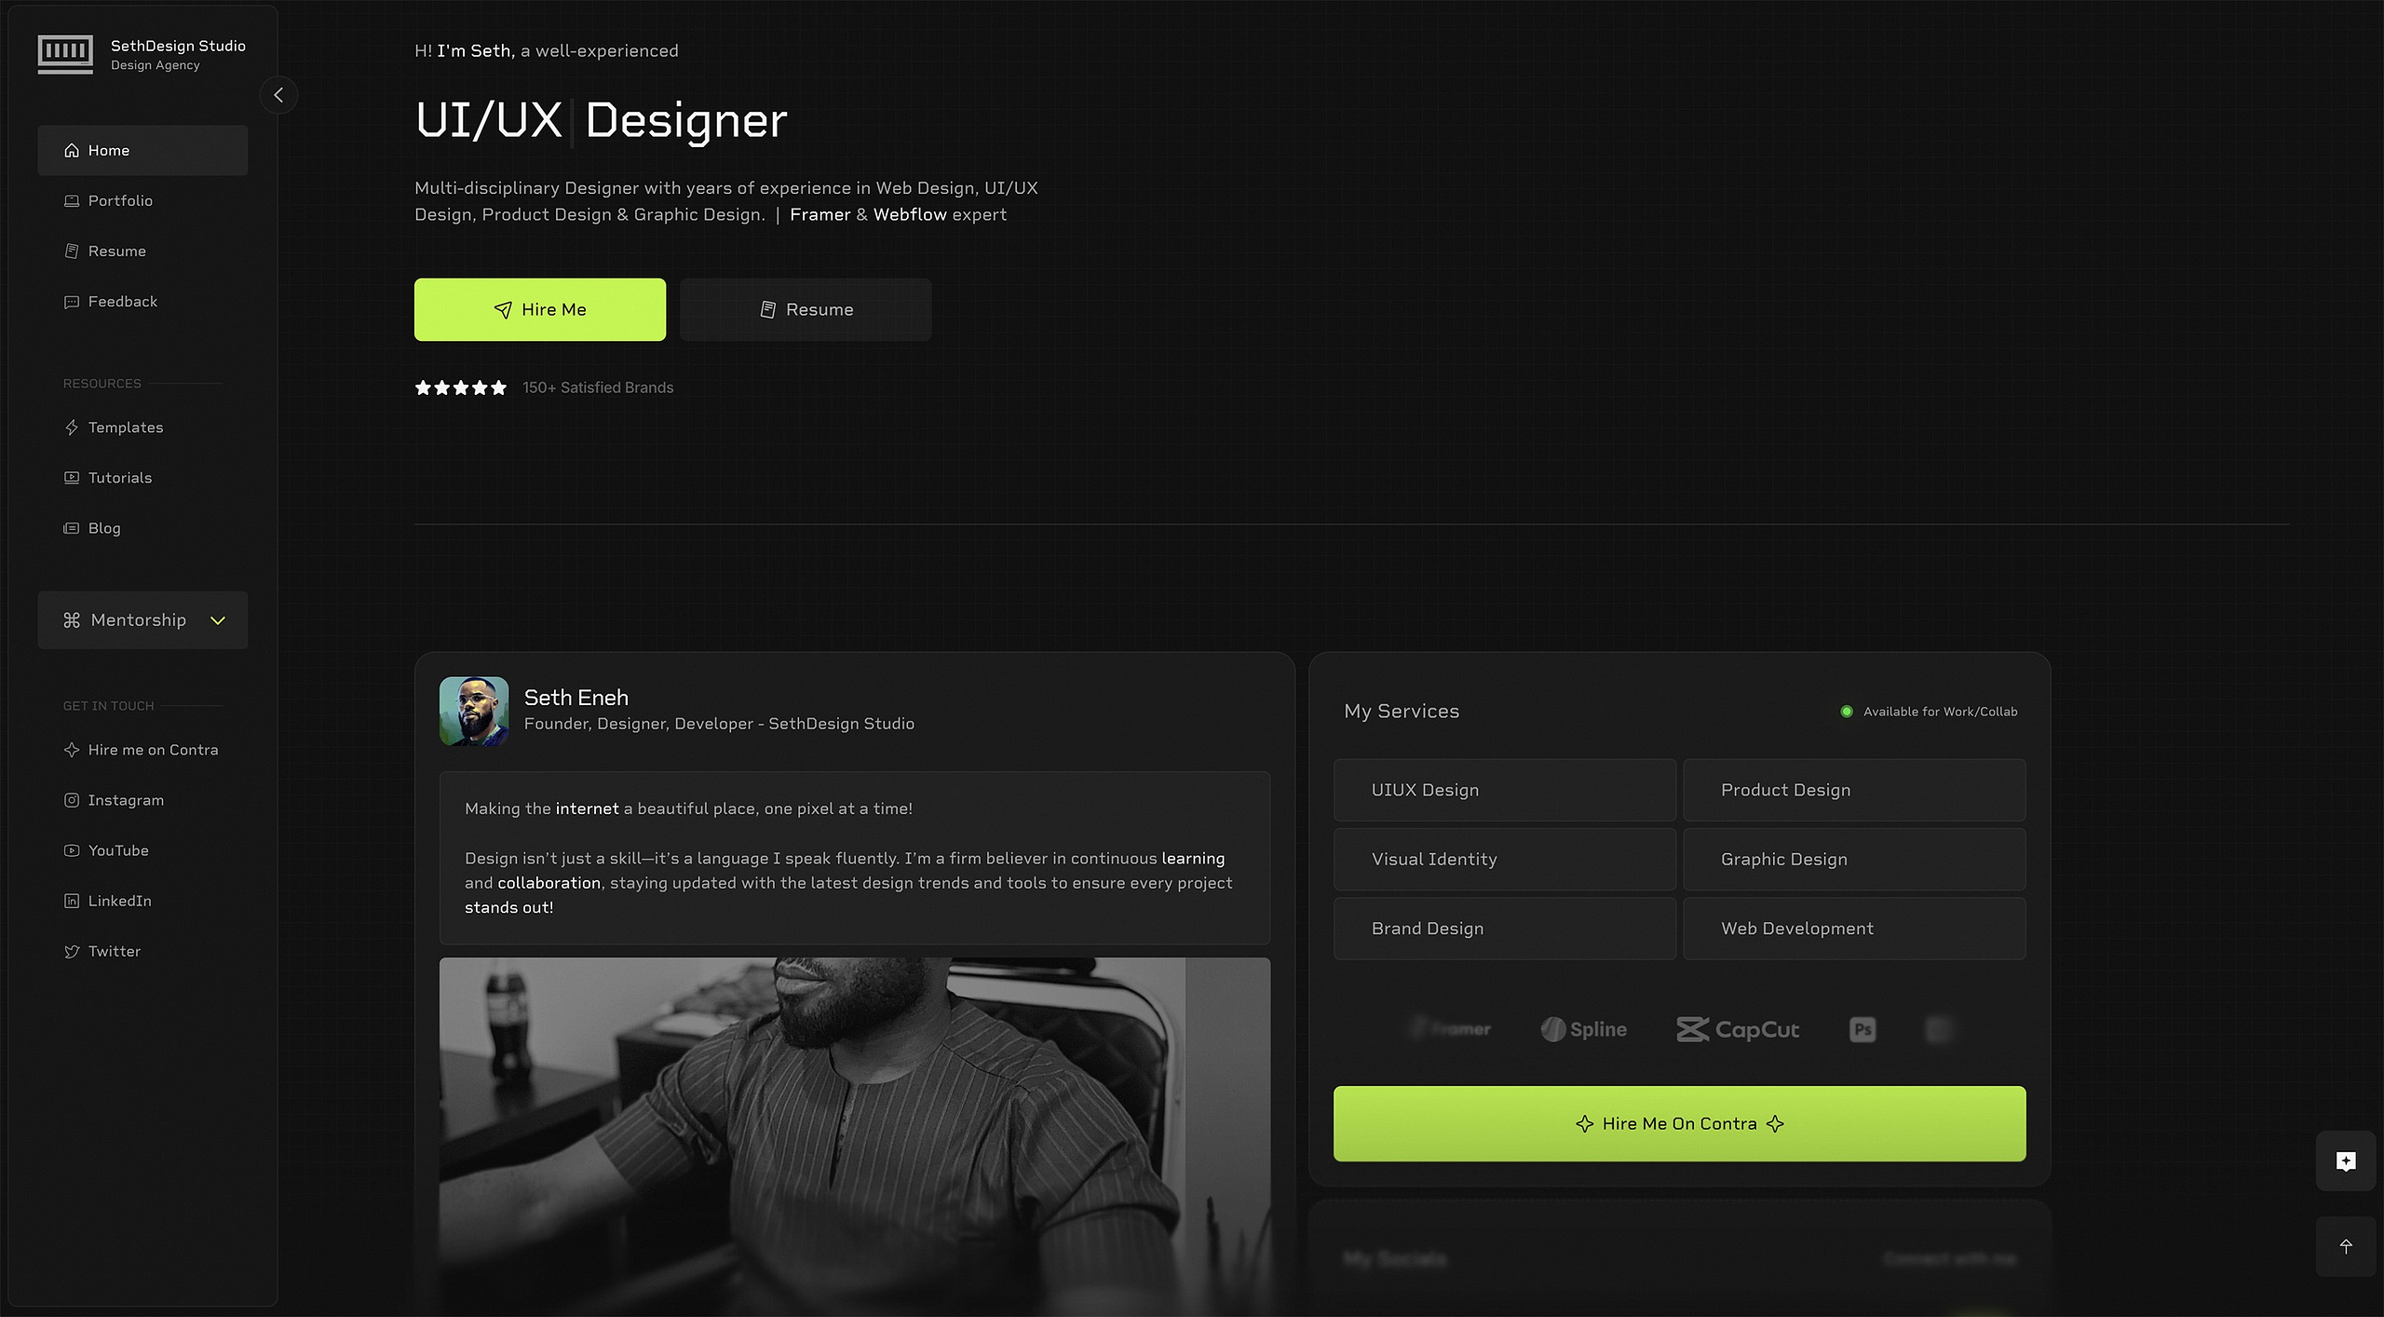
Task: Click the five-star rating icons
Action: (x=461, y=387)
